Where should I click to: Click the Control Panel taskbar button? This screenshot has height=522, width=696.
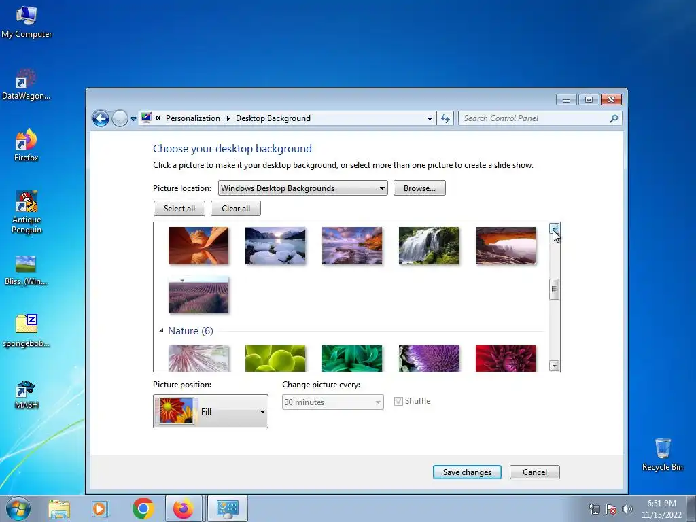pos(227,508)
